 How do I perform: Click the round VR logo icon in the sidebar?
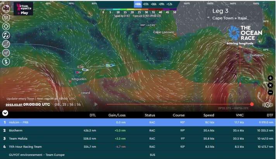[x=6, y=61]
